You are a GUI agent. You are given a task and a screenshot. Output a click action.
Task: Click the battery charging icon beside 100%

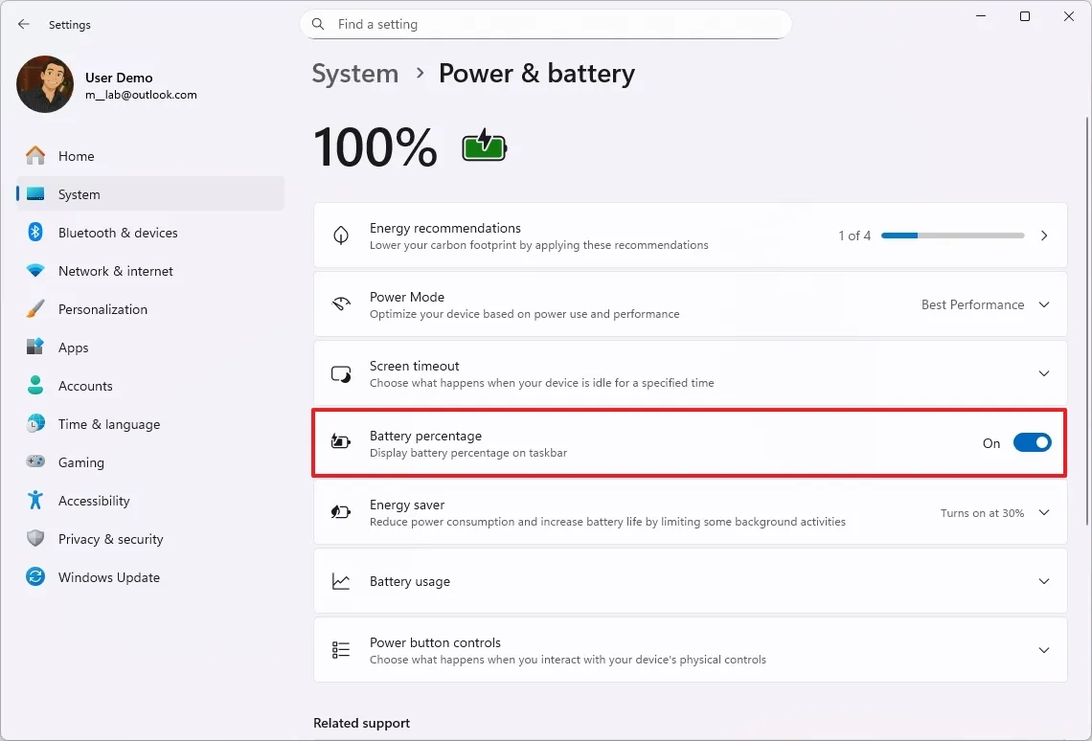pyautogui.click(x=484, y=146)
